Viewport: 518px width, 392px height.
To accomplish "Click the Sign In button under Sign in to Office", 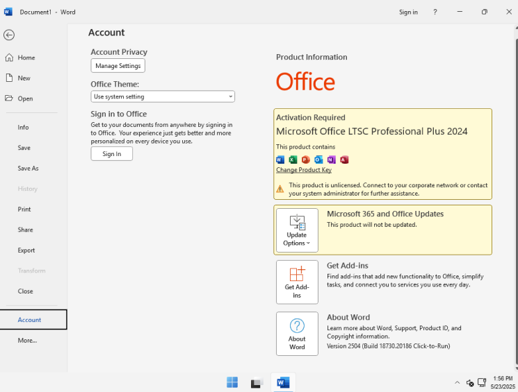I will point(112,153).
